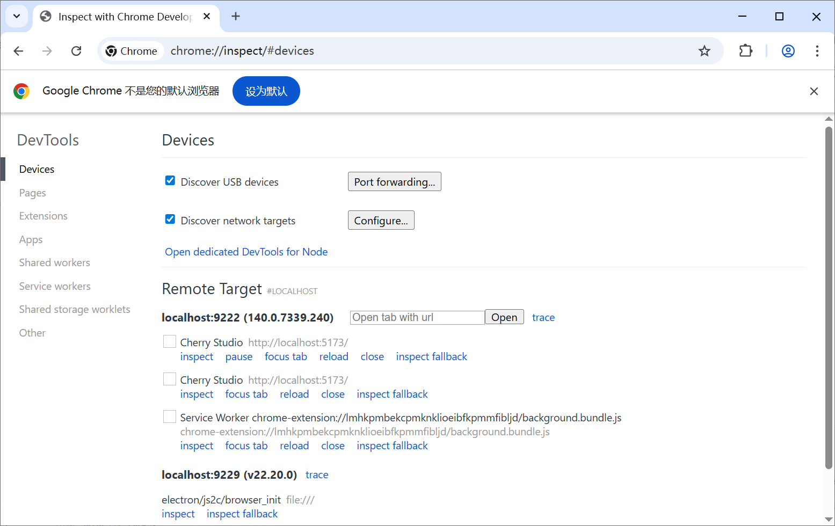Click the Open tab with url field

(417, 317)
